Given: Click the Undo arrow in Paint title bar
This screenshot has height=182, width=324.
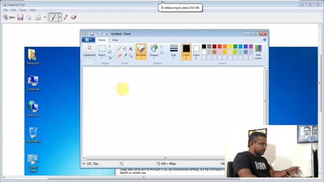Looking at the screenshot, I should [98, 34].
